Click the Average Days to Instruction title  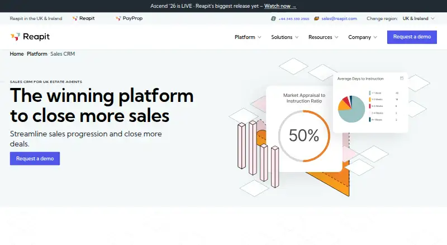[360, 79]
